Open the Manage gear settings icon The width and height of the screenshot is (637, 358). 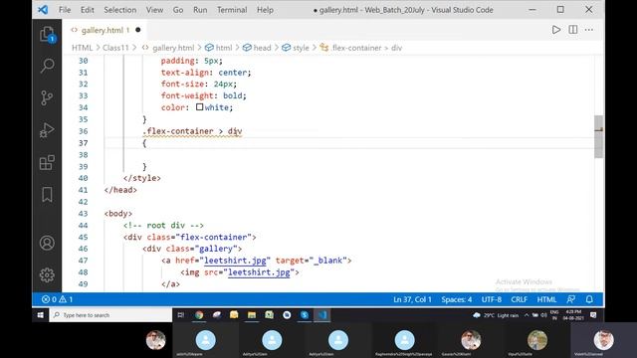[47, 274]
